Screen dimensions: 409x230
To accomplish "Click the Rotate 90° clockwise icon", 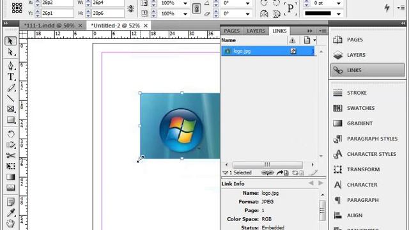I will click(x=264, y=3).
